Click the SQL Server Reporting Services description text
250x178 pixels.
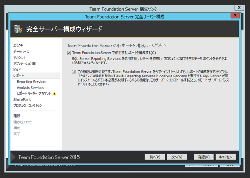149,61
